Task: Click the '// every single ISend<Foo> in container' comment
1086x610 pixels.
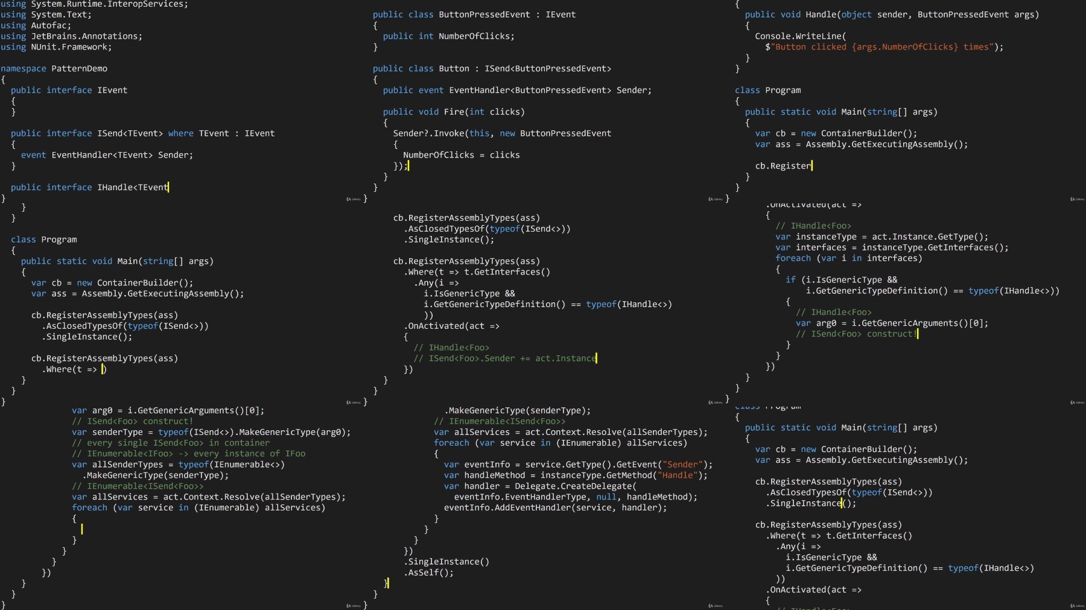Action: (x=171, y=443)
